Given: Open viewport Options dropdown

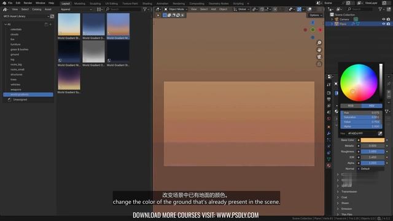Looking at the screenshot, I should click(315, 15).
